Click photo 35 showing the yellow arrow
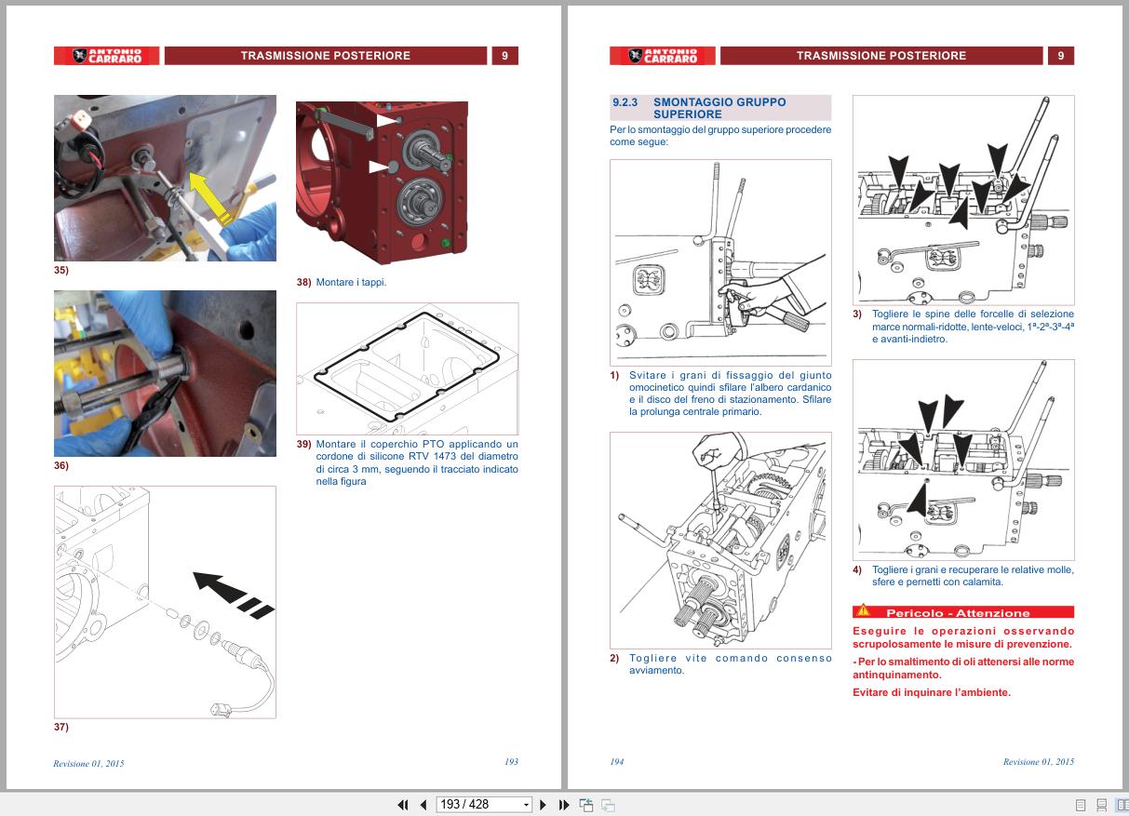The height and width of the screenshot is (816, 1129). point(165,178)
